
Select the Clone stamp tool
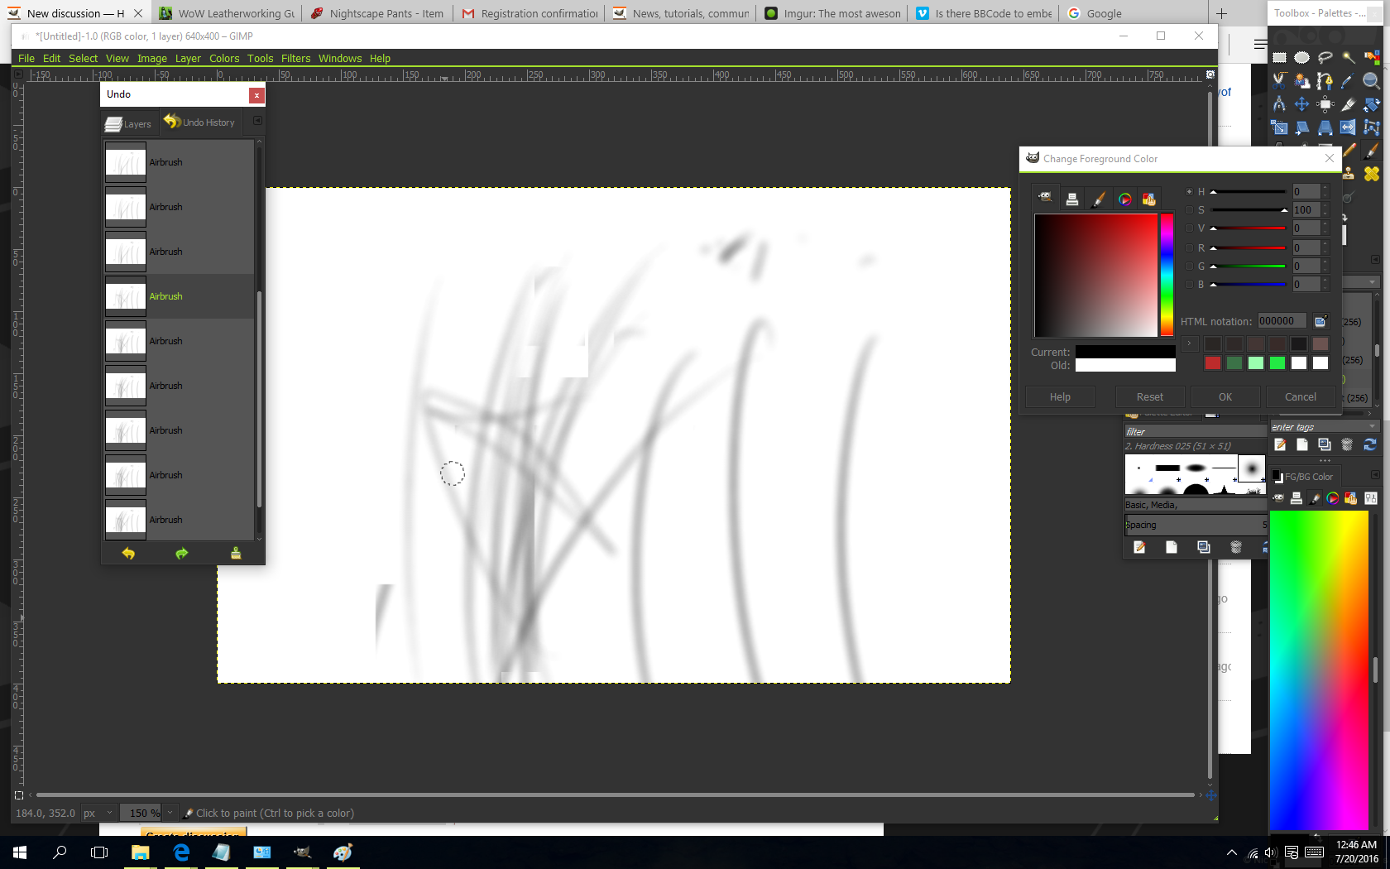point(1349,173)
